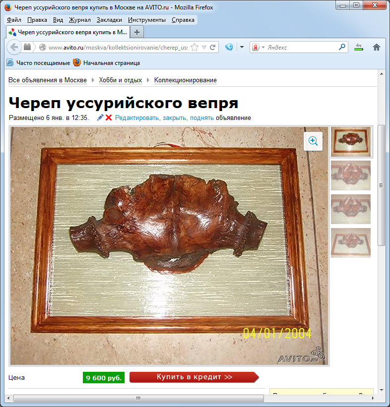Click the magnifier zoom icon on photo
Image resolution: width=390 pixels, height=407 pixels.
313,141
